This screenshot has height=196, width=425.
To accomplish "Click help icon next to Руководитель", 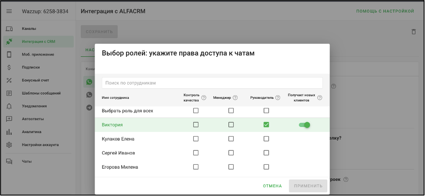I will click(278, 98).
